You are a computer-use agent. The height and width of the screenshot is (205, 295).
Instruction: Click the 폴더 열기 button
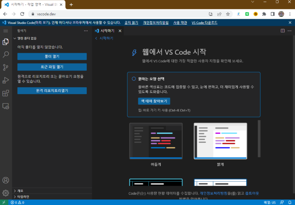point(52,57)
